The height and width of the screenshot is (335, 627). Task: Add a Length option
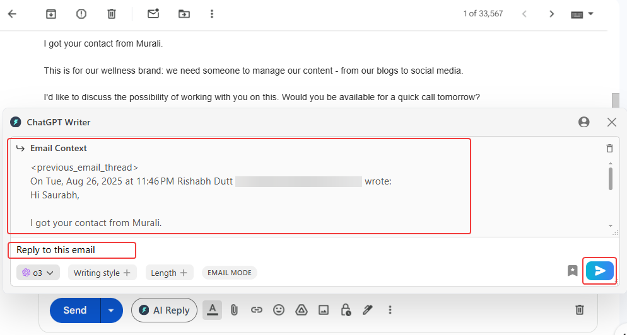click(170, 273)
